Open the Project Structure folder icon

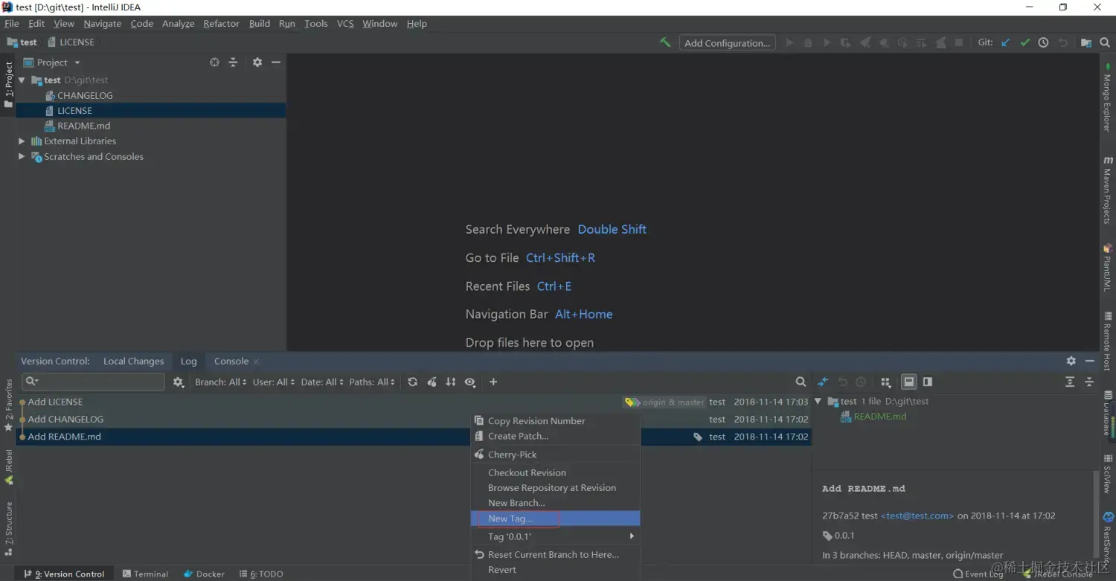1086,42
